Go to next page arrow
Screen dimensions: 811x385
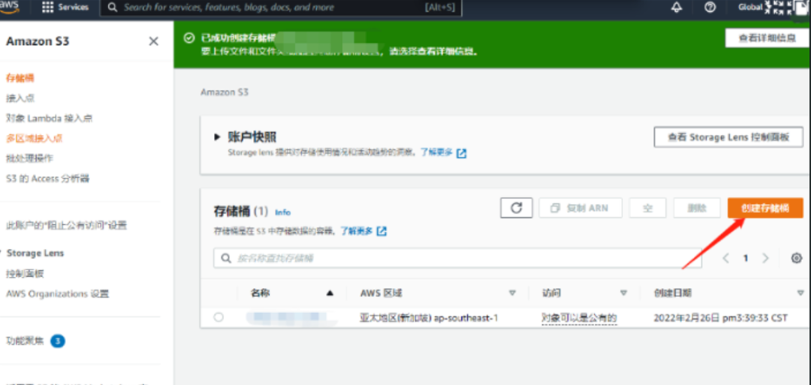765,258
